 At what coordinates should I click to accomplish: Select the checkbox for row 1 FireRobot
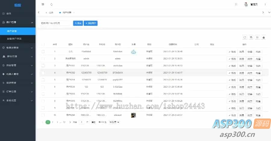coord(43,52)
